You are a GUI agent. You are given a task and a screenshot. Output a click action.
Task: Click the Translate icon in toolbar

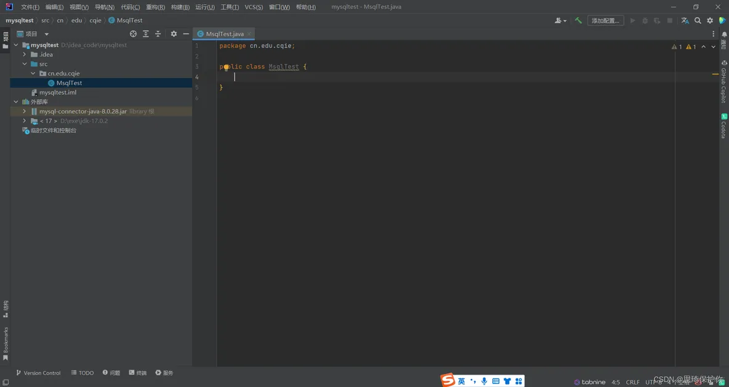point(685,20)
